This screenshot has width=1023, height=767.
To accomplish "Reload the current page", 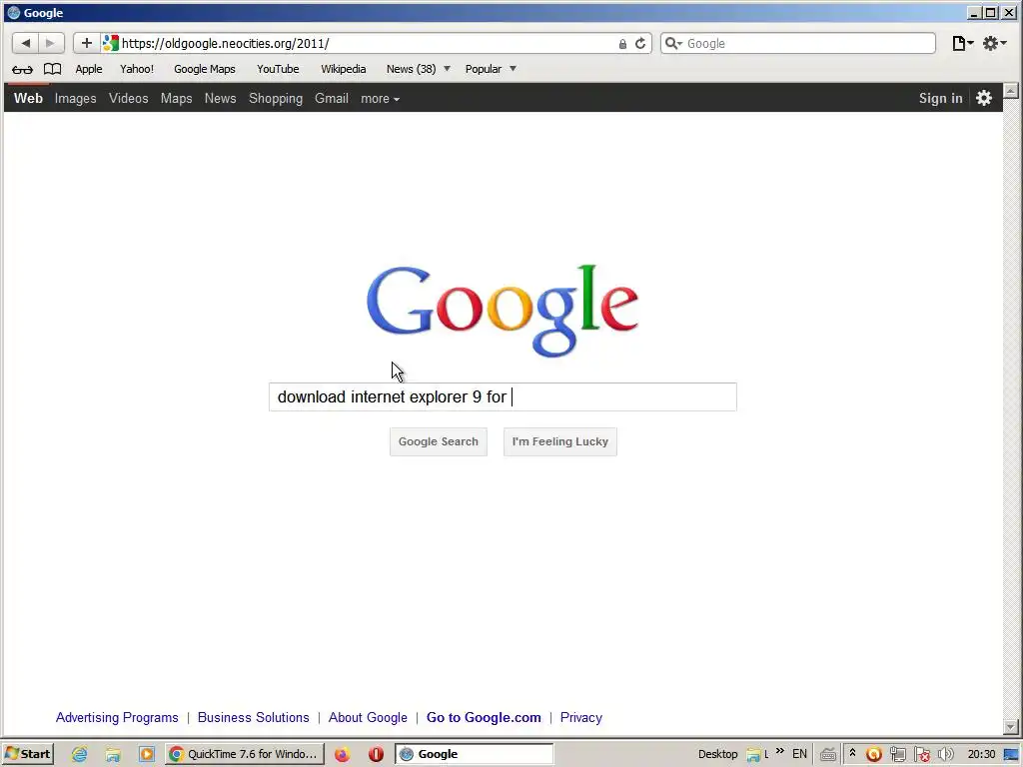I will [640, 43].
